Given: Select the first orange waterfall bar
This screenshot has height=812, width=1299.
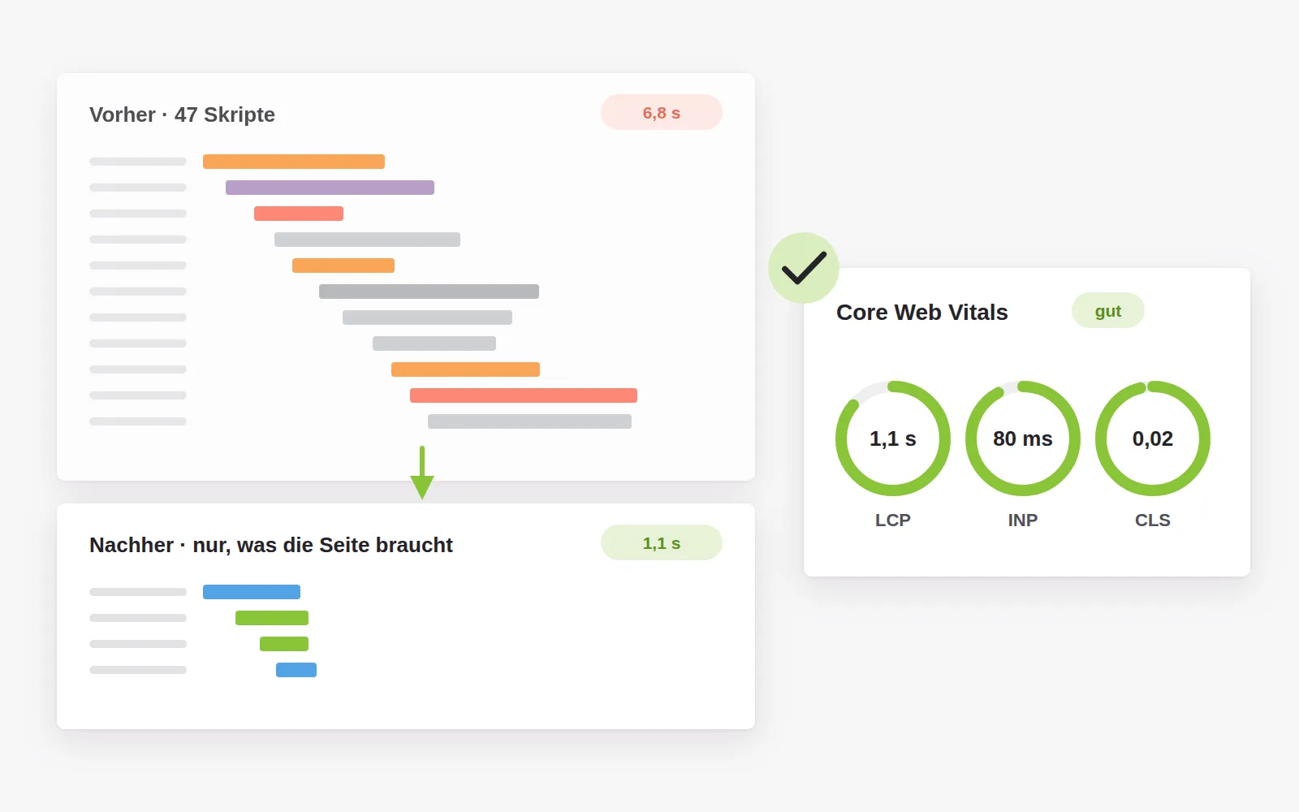Looking at the screenshot, I should (294, 162).
